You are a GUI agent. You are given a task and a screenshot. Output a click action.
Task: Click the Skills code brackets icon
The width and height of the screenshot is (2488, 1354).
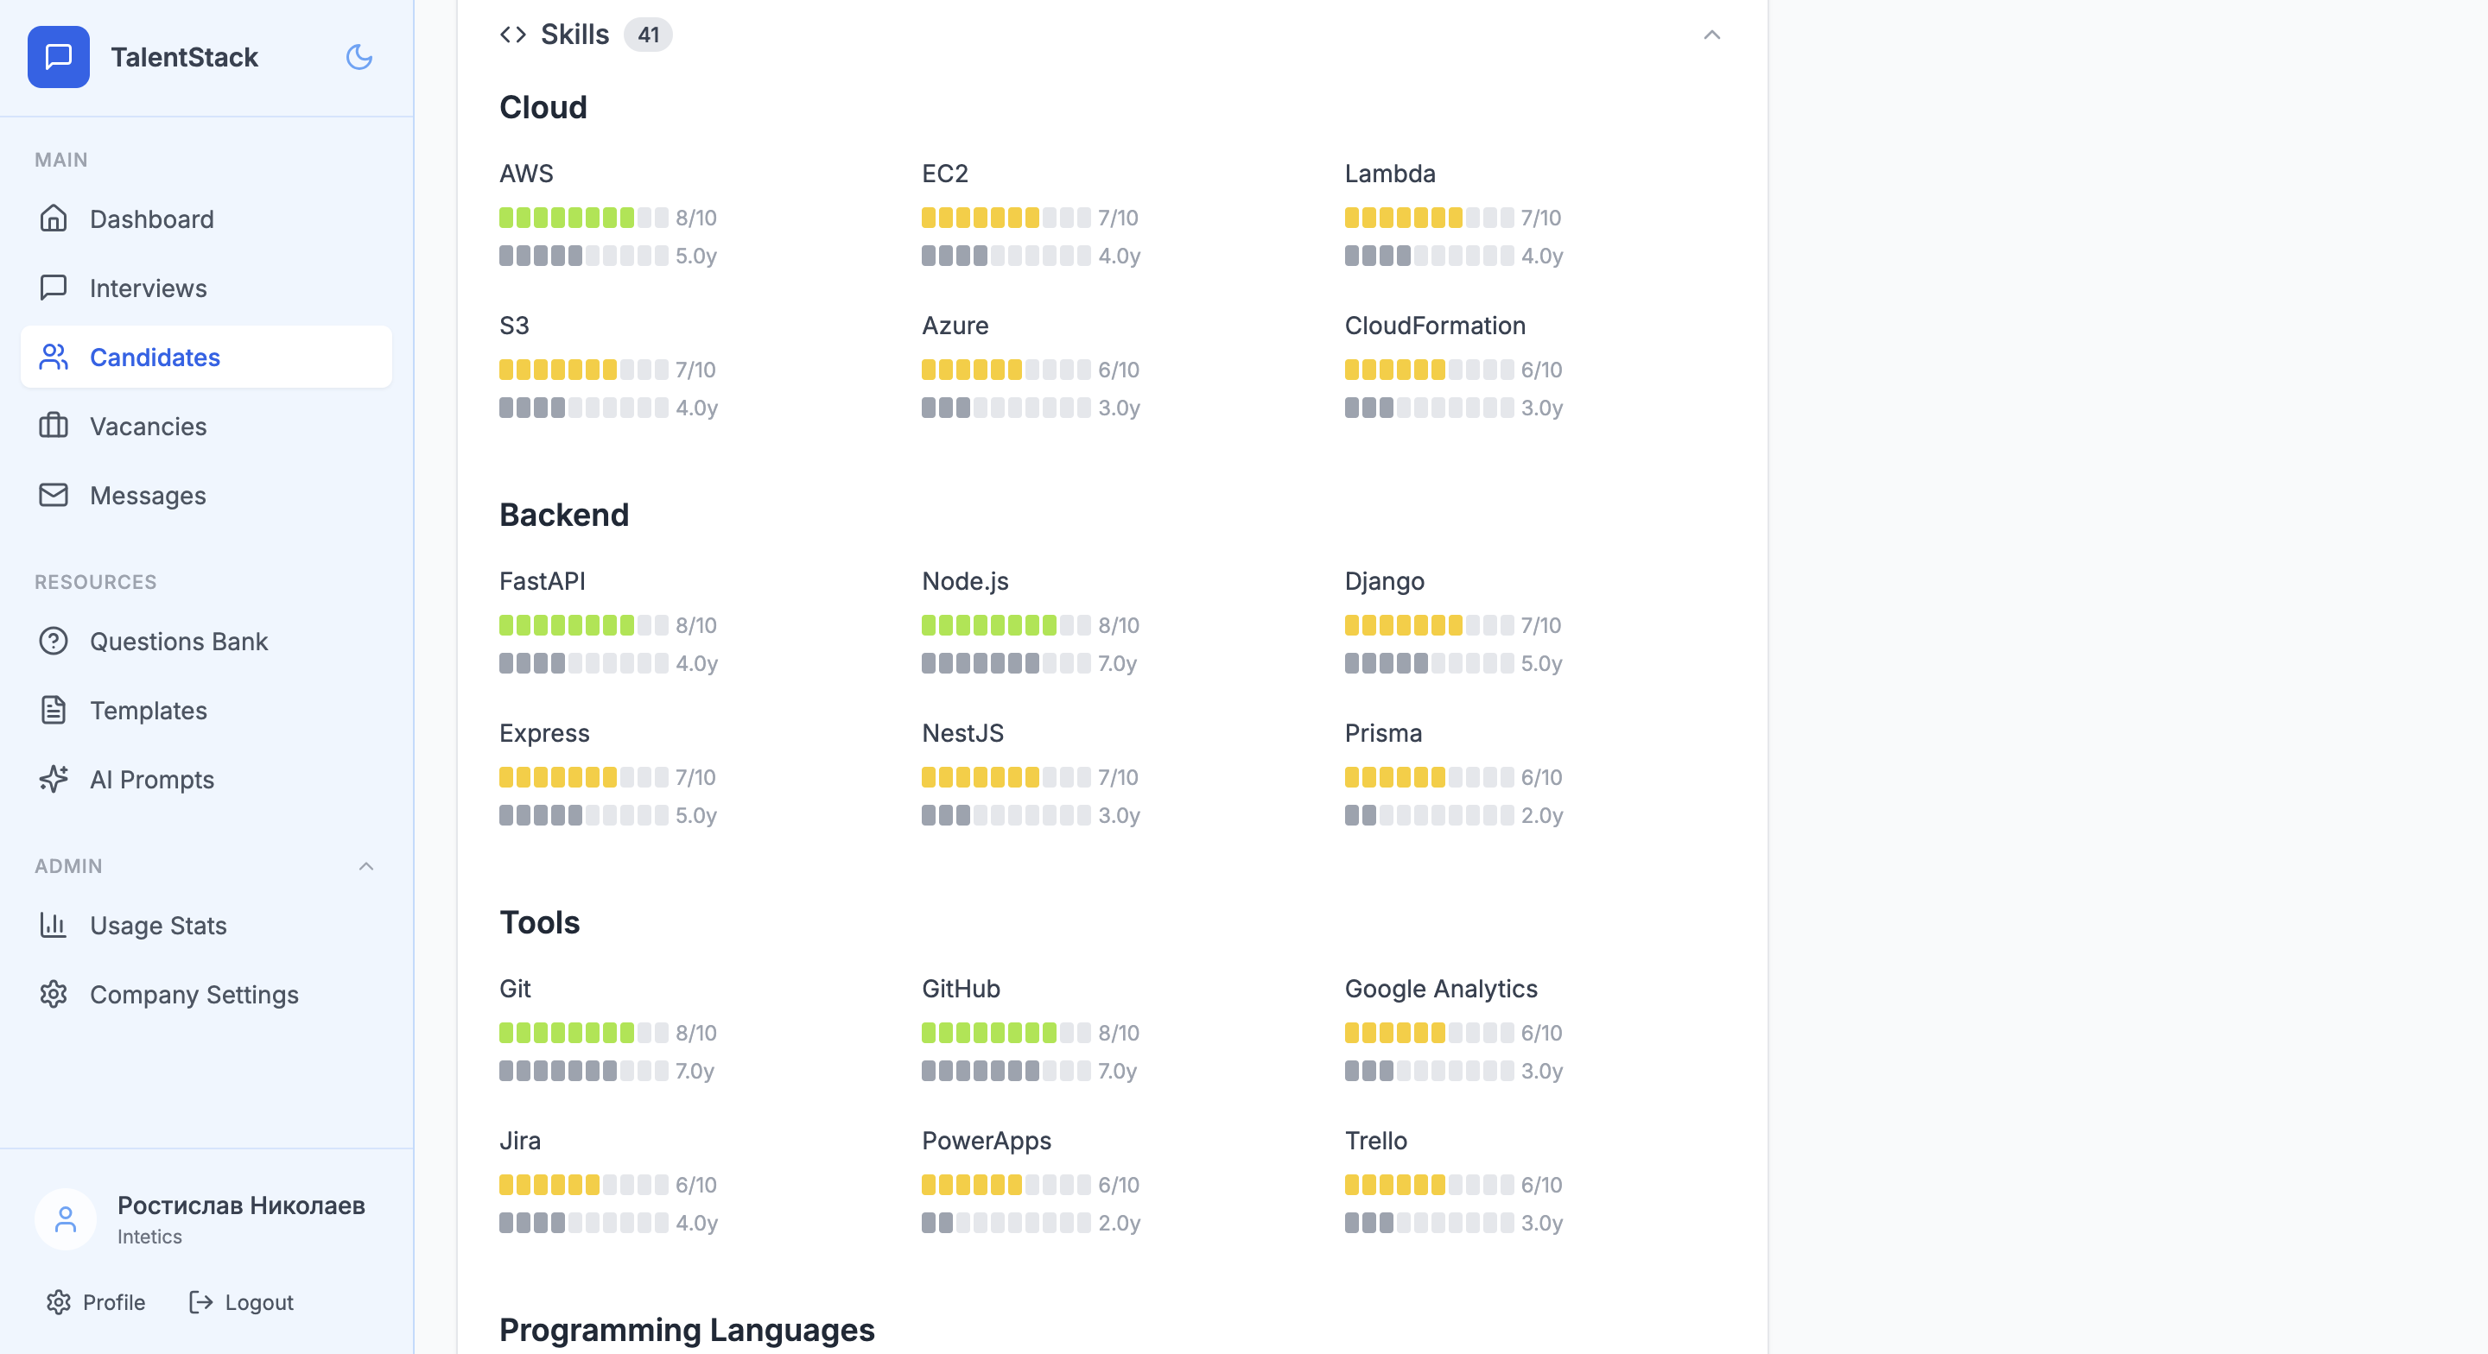pyautogui.click(x=513, y=35)
